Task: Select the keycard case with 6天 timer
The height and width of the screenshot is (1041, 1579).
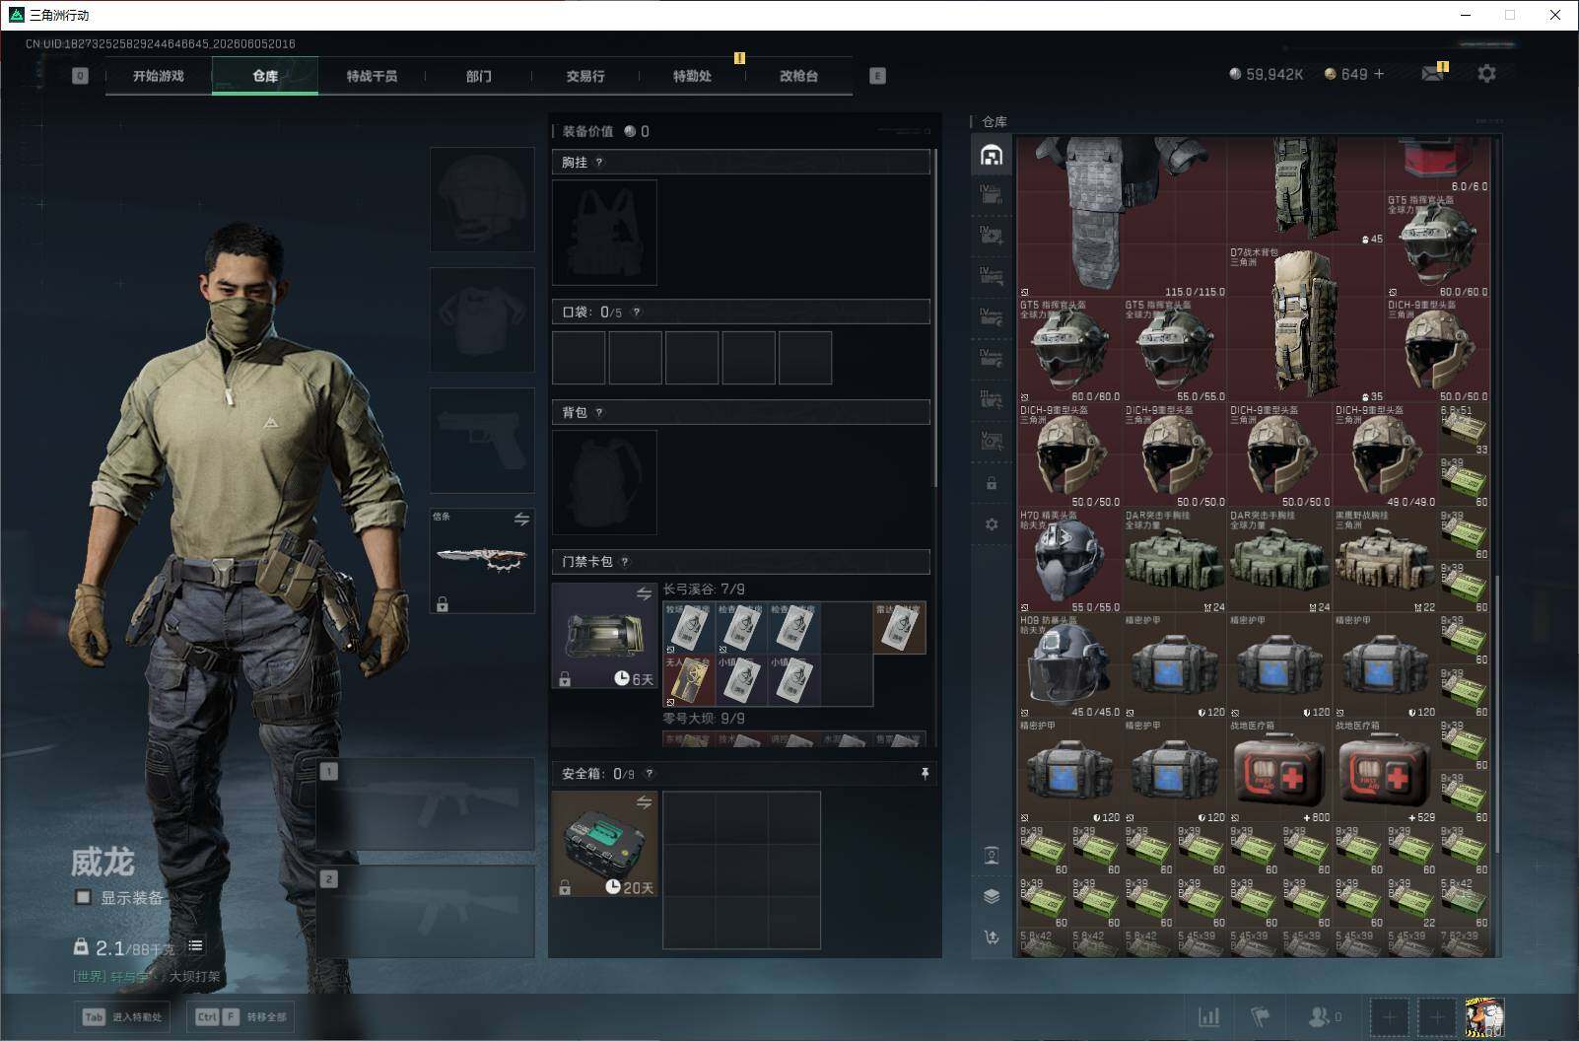Action: pyautogui.click(x=604, y=635)
